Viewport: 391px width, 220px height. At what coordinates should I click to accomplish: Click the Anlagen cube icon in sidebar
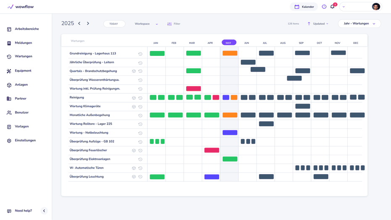(9, 85)
